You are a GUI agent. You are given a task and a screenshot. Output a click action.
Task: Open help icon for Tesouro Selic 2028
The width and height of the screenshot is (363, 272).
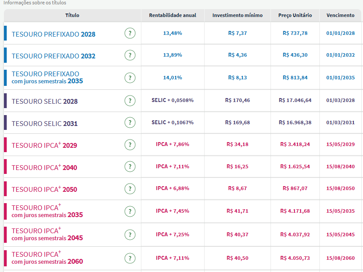pos(130,101)
